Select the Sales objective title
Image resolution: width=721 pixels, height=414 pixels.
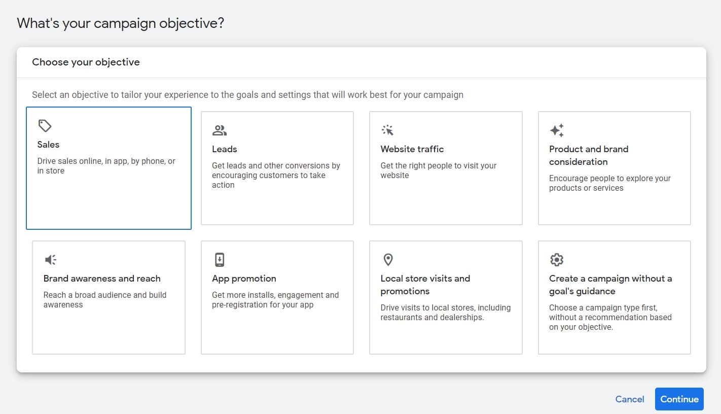click(49, 145)
